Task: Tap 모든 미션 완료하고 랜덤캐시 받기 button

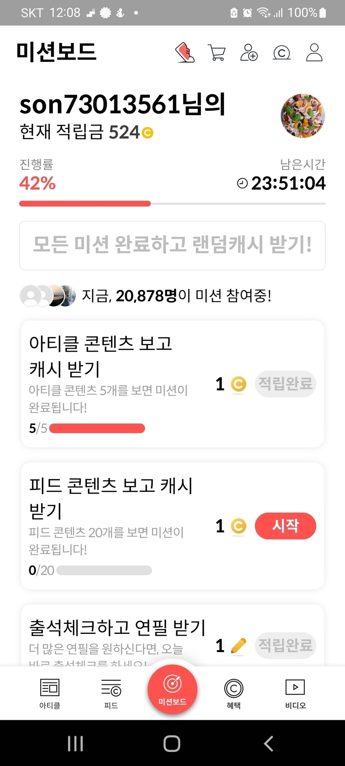Action: (x=172, y=245)
